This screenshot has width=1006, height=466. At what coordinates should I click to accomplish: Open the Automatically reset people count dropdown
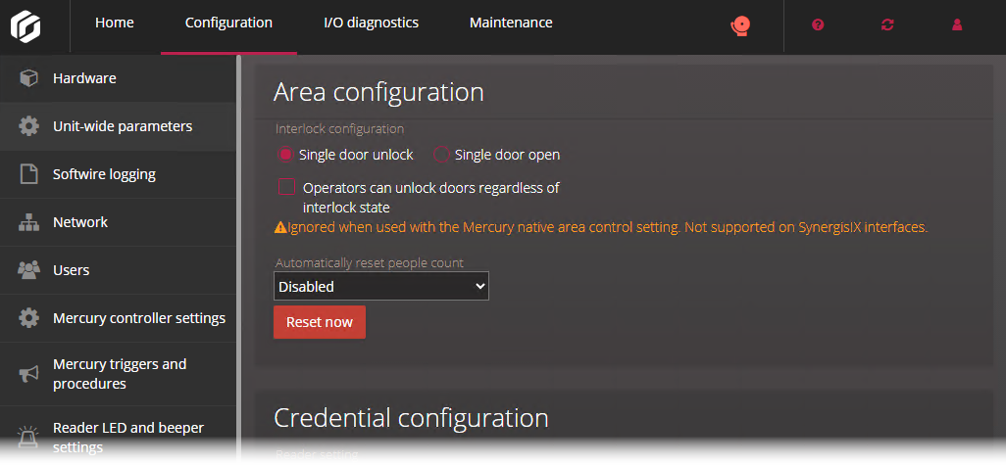(381, 286)
